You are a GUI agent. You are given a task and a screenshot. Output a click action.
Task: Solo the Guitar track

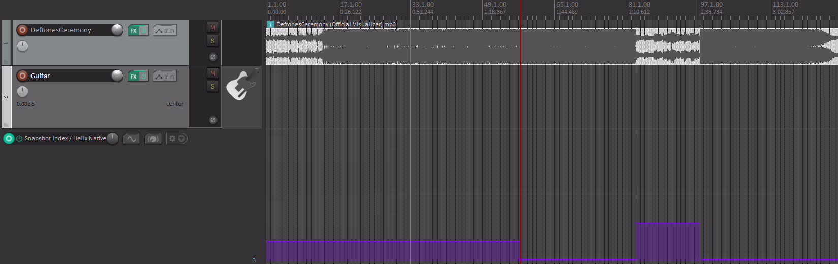(213, 86)
